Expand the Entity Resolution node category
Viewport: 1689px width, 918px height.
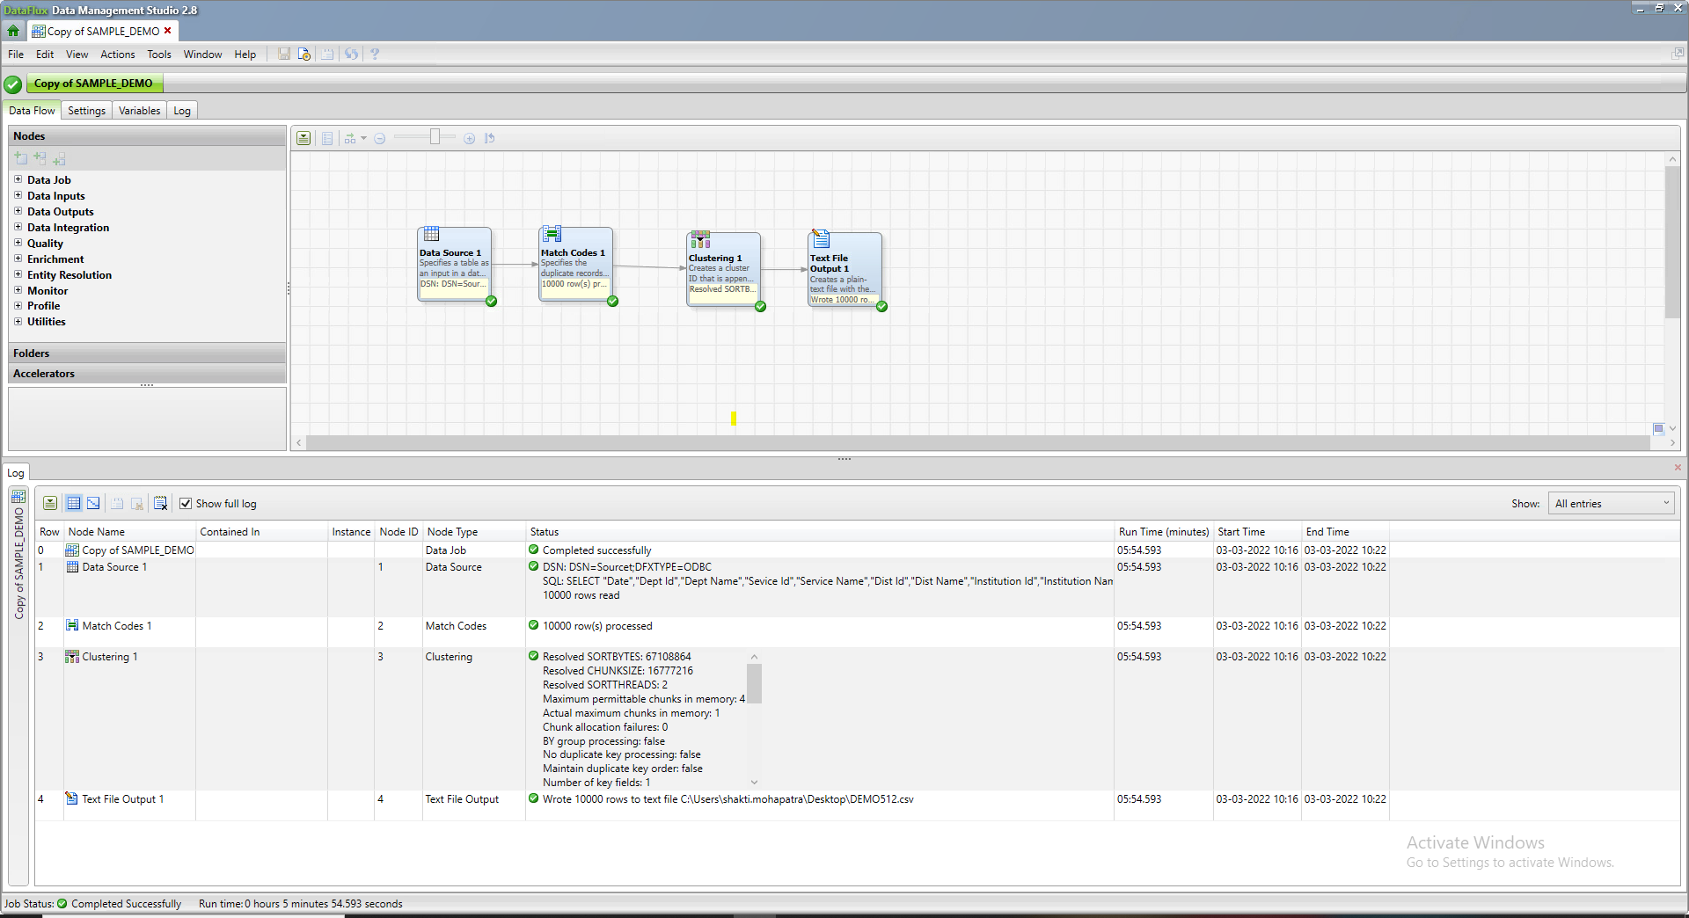pyautogui.click(x=18, y=274)
